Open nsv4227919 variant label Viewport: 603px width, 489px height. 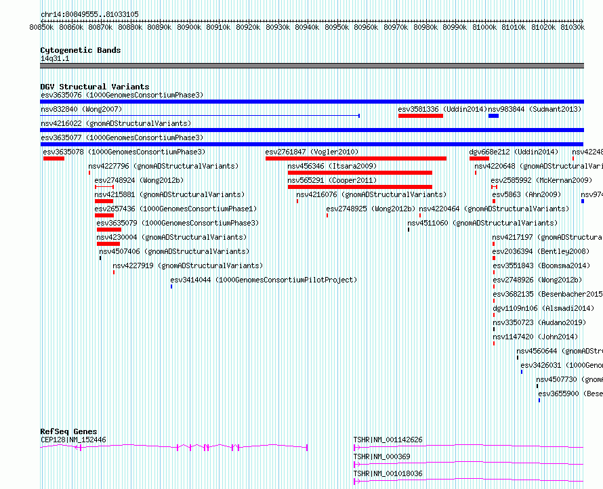pyautogui.click(x=188, y=265)
